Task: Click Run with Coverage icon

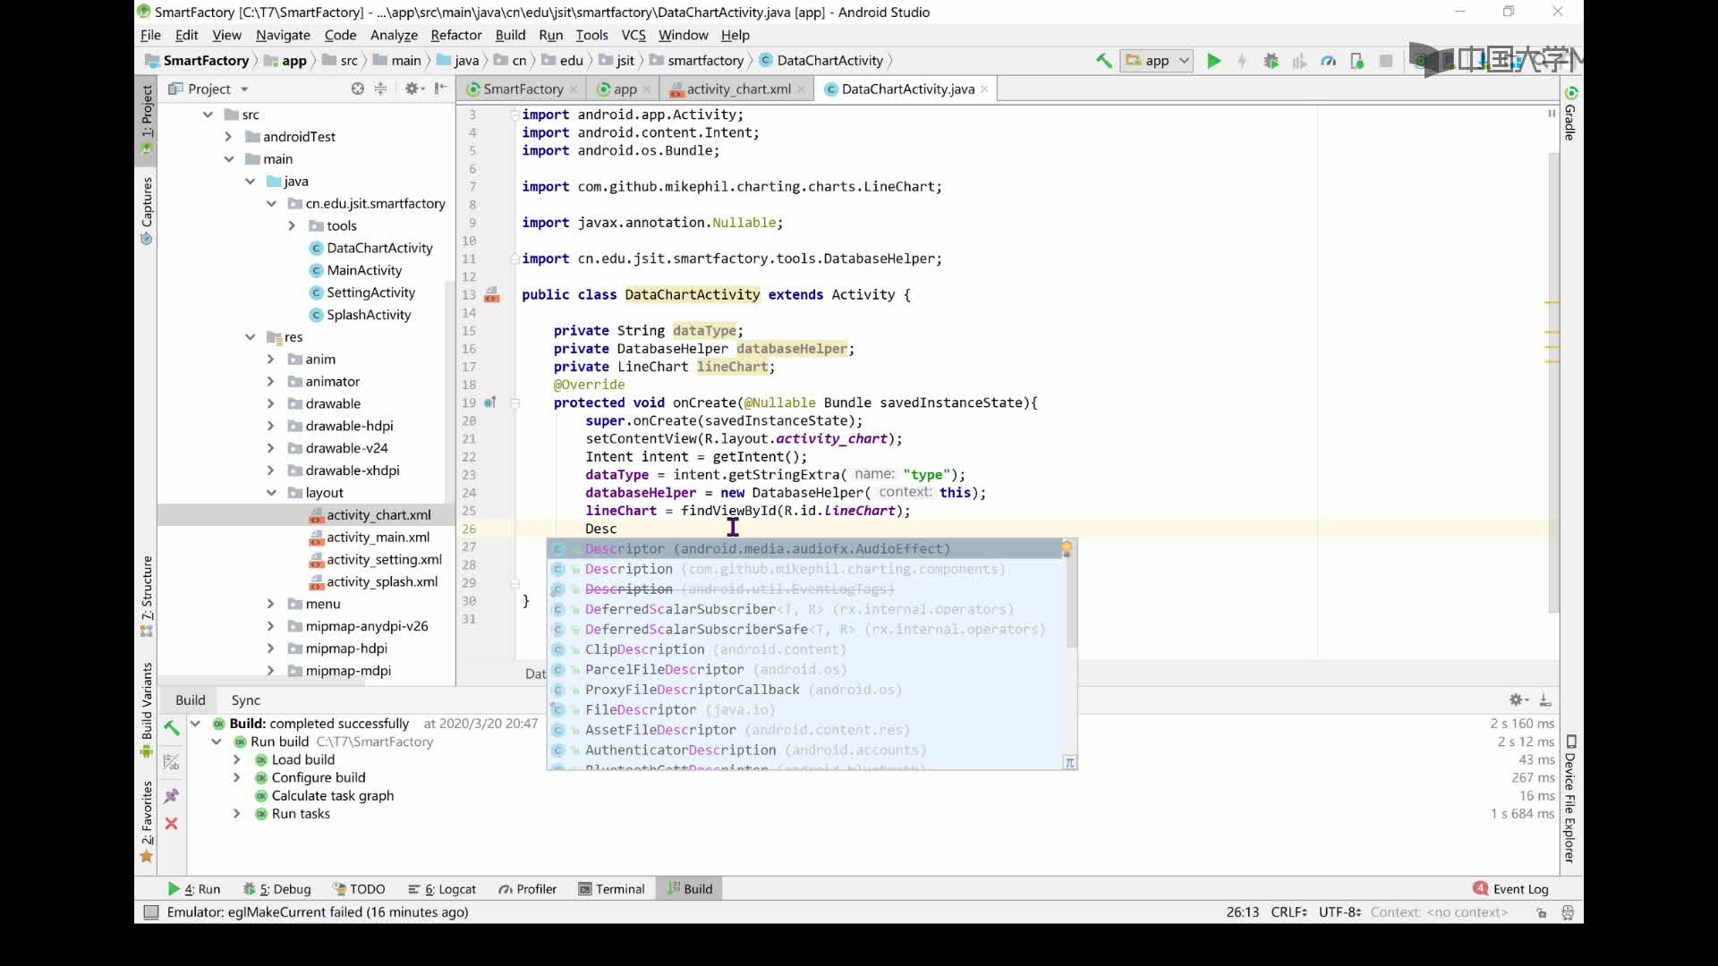Action: pos(1299,61)
